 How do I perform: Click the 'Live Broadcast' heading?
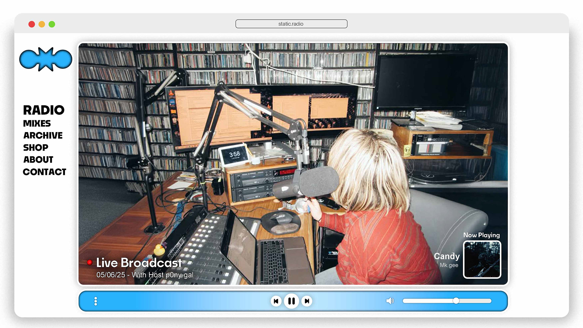(139, 263)
